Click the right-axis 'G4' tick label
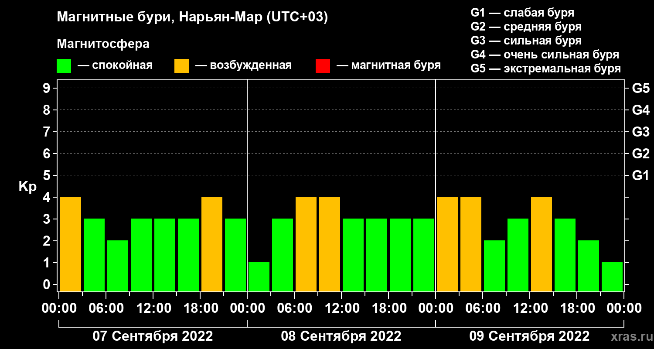The width and height of the screenshot is (654, 349). pyautogui.click(x=640, y=110)
